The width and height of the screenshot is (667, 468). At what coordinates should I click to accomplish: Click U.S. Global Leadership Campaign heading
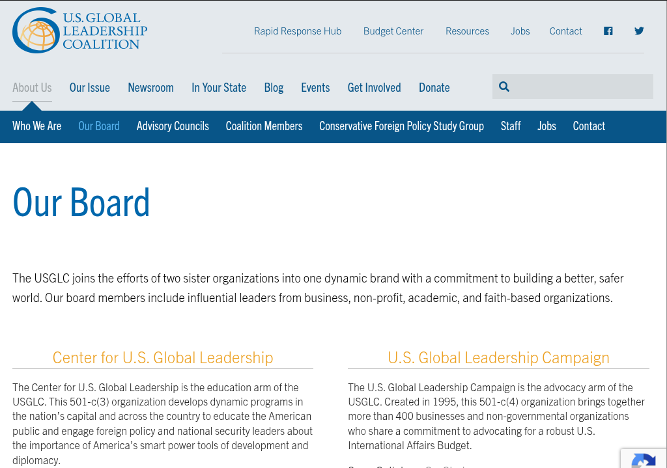pyautogui.click(x=498, y=357)
